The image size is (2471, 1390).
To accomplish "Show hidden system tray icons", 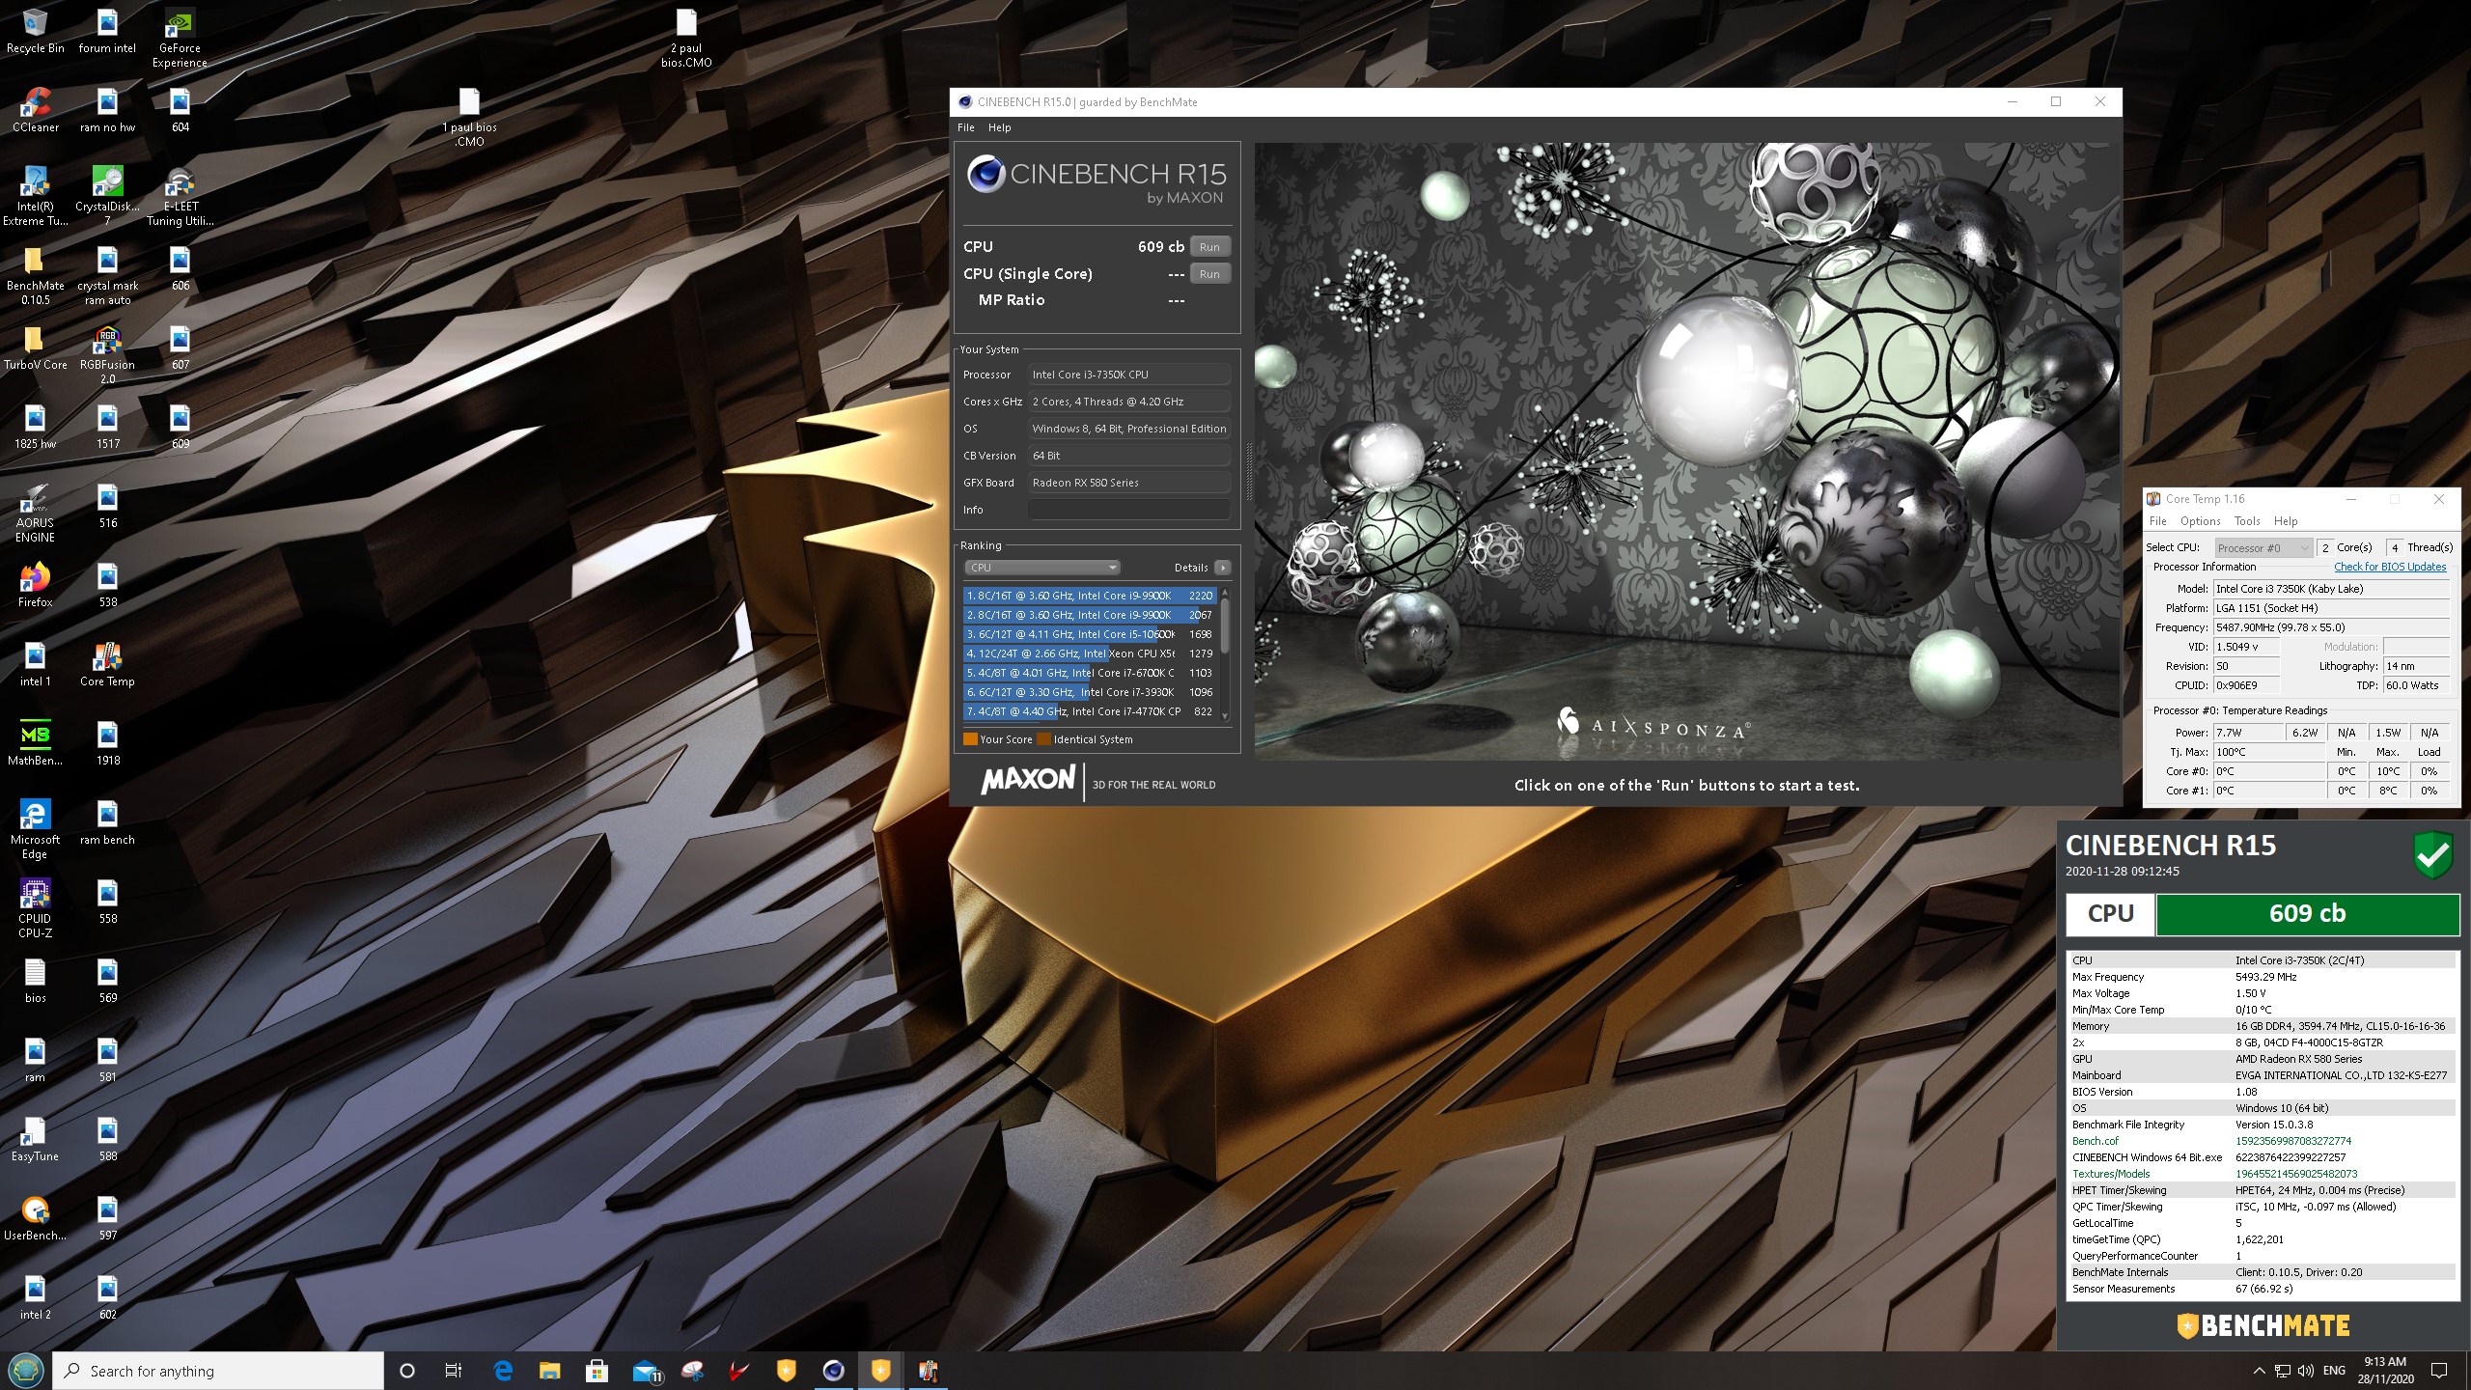I will (x=2259, y=1371).
